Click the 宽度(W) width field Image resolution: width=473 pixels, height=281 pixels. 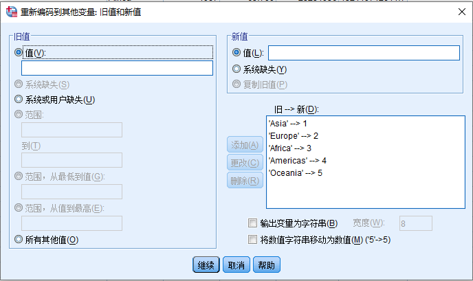(x=416, y=223)
